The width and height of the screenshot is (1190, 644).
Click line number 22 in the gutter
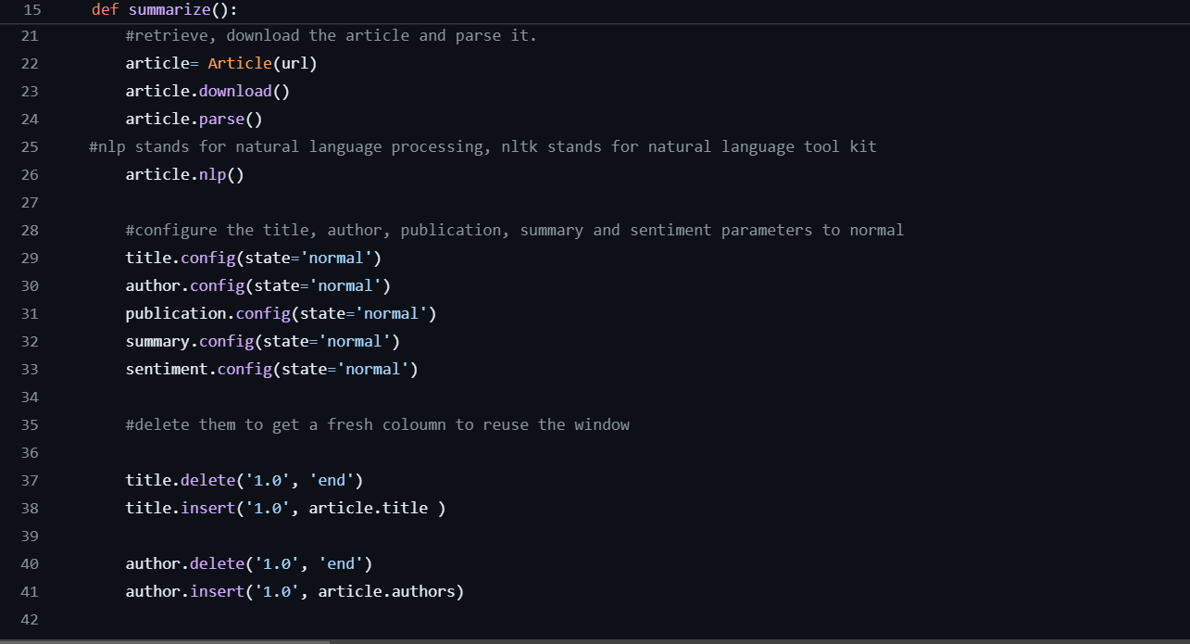pos(30,63)
